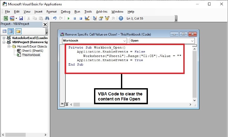
Task: Click the Toolbox icon in toolbar
Action: pos(113,18)
